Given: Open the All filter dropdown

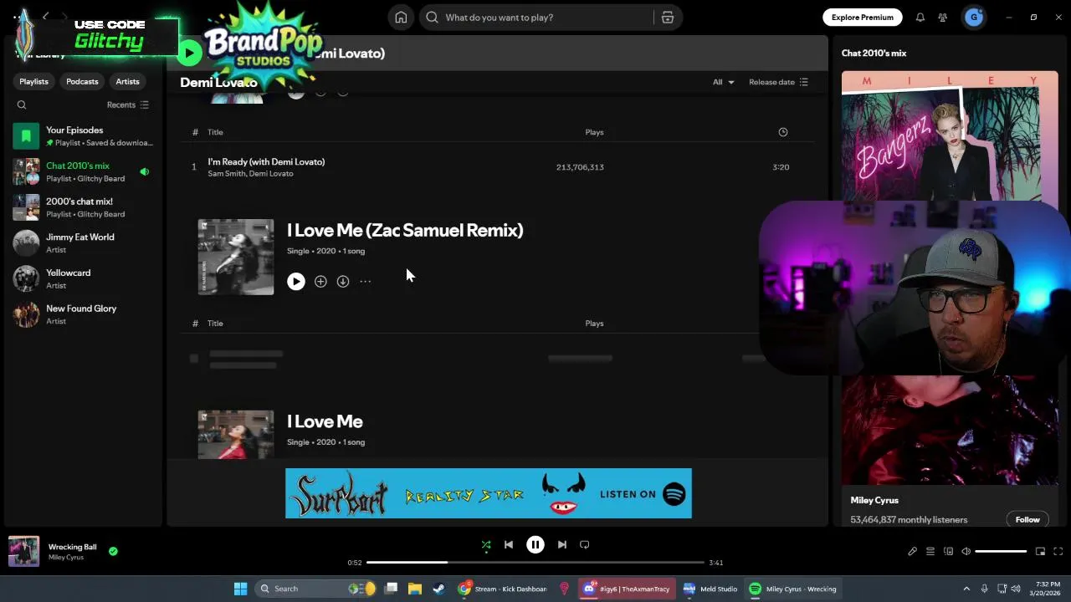Looking at the screenshot, I should click(x=723, y=82).
